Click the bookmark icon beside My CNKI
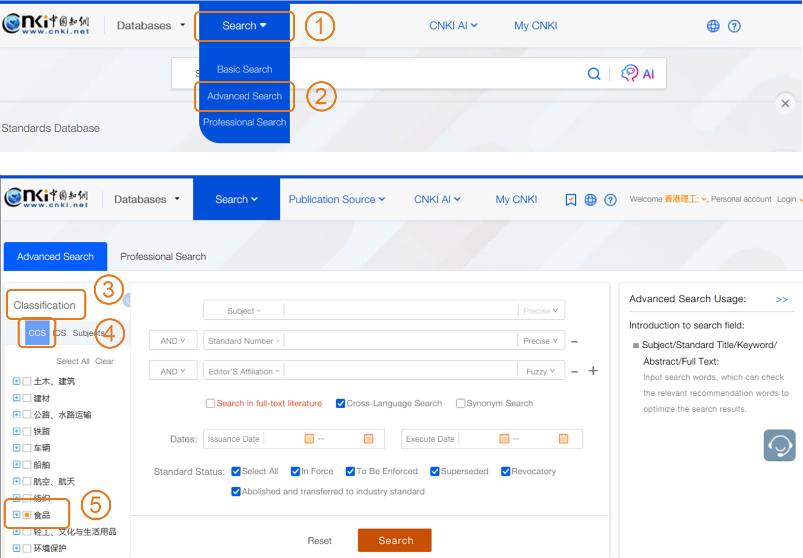The height and width of the screenshot is (558, 803). [x=571, y=200]
